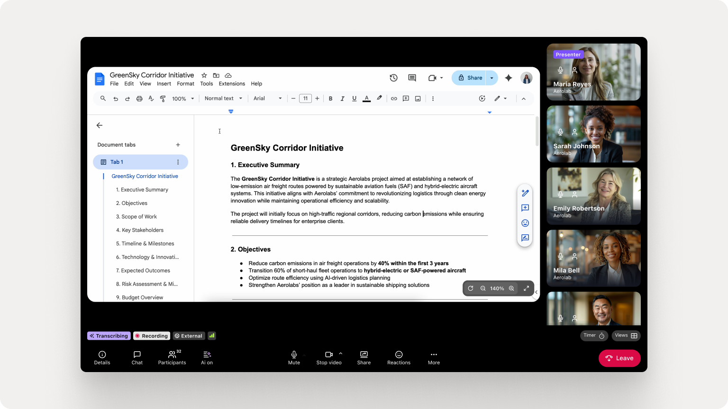Click floating suggest edits icon
The height and width of the screenshot is (409, 728).
(525, 238)
